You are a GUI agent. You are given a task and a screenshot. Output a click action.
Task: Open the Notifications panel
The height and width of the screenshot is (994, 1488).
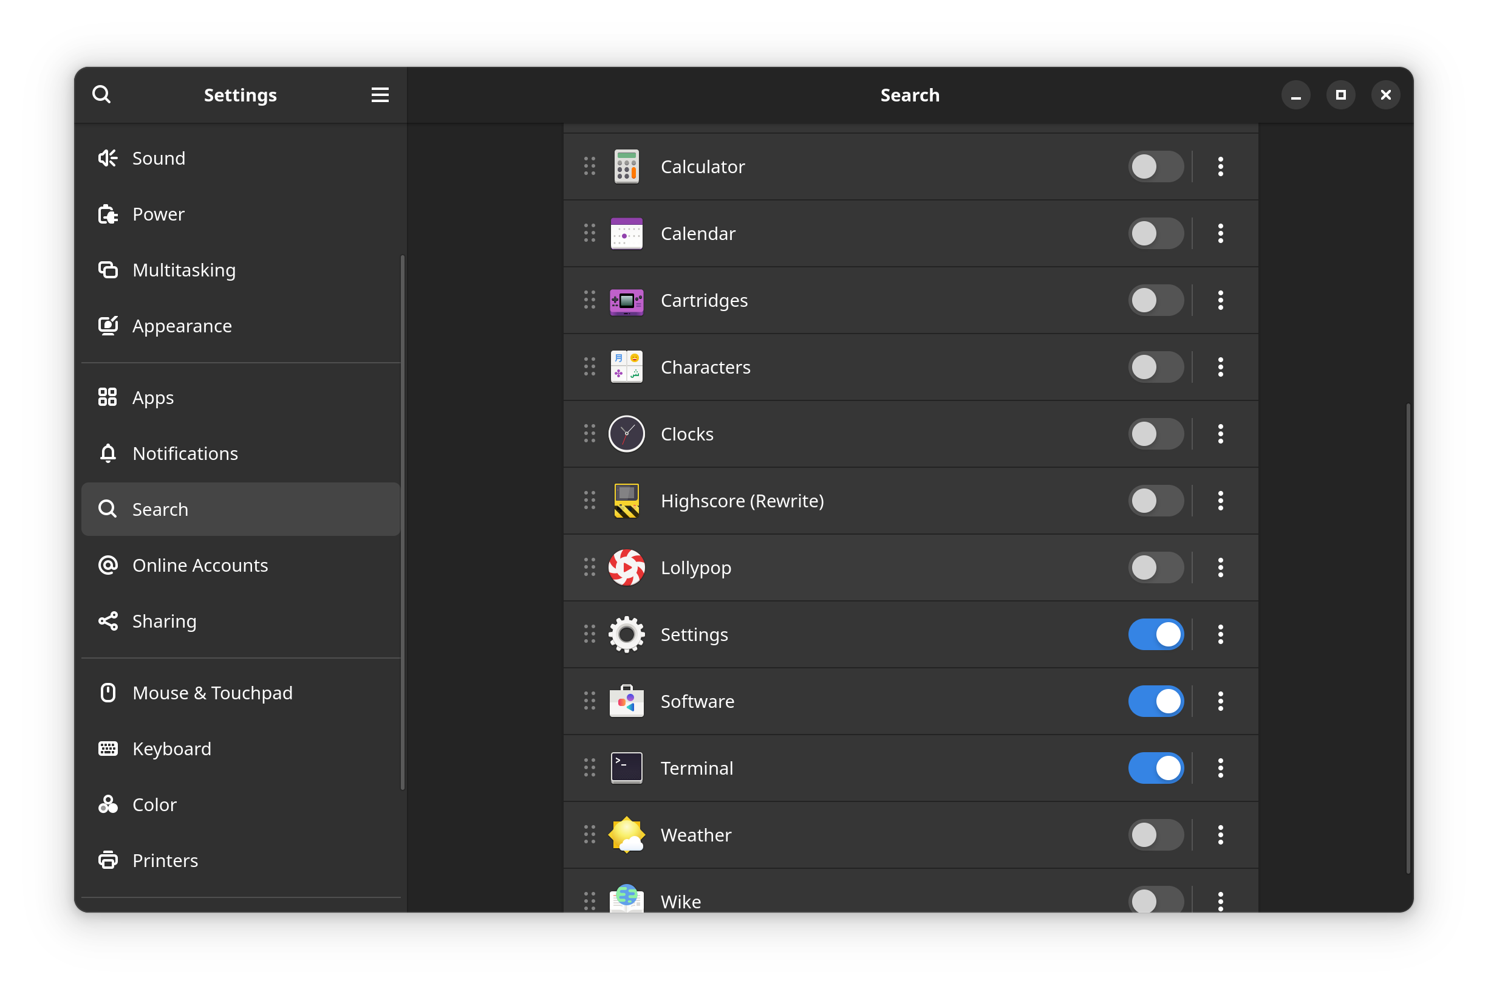[x=185, y=453]
